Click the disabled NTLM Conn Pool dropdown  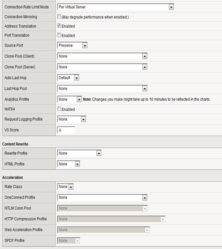click(x=102, y=209)
